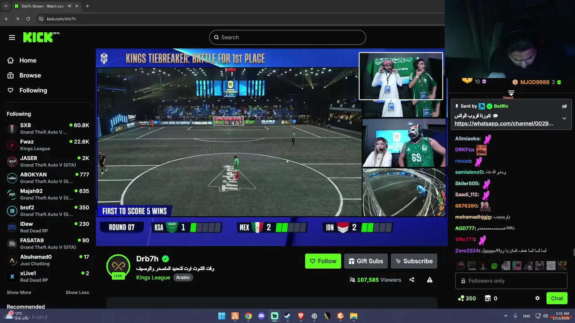
Task: Click MJOD9988 on the gift leaderboard
Action: pyautogui.click(x=535, y=82)
